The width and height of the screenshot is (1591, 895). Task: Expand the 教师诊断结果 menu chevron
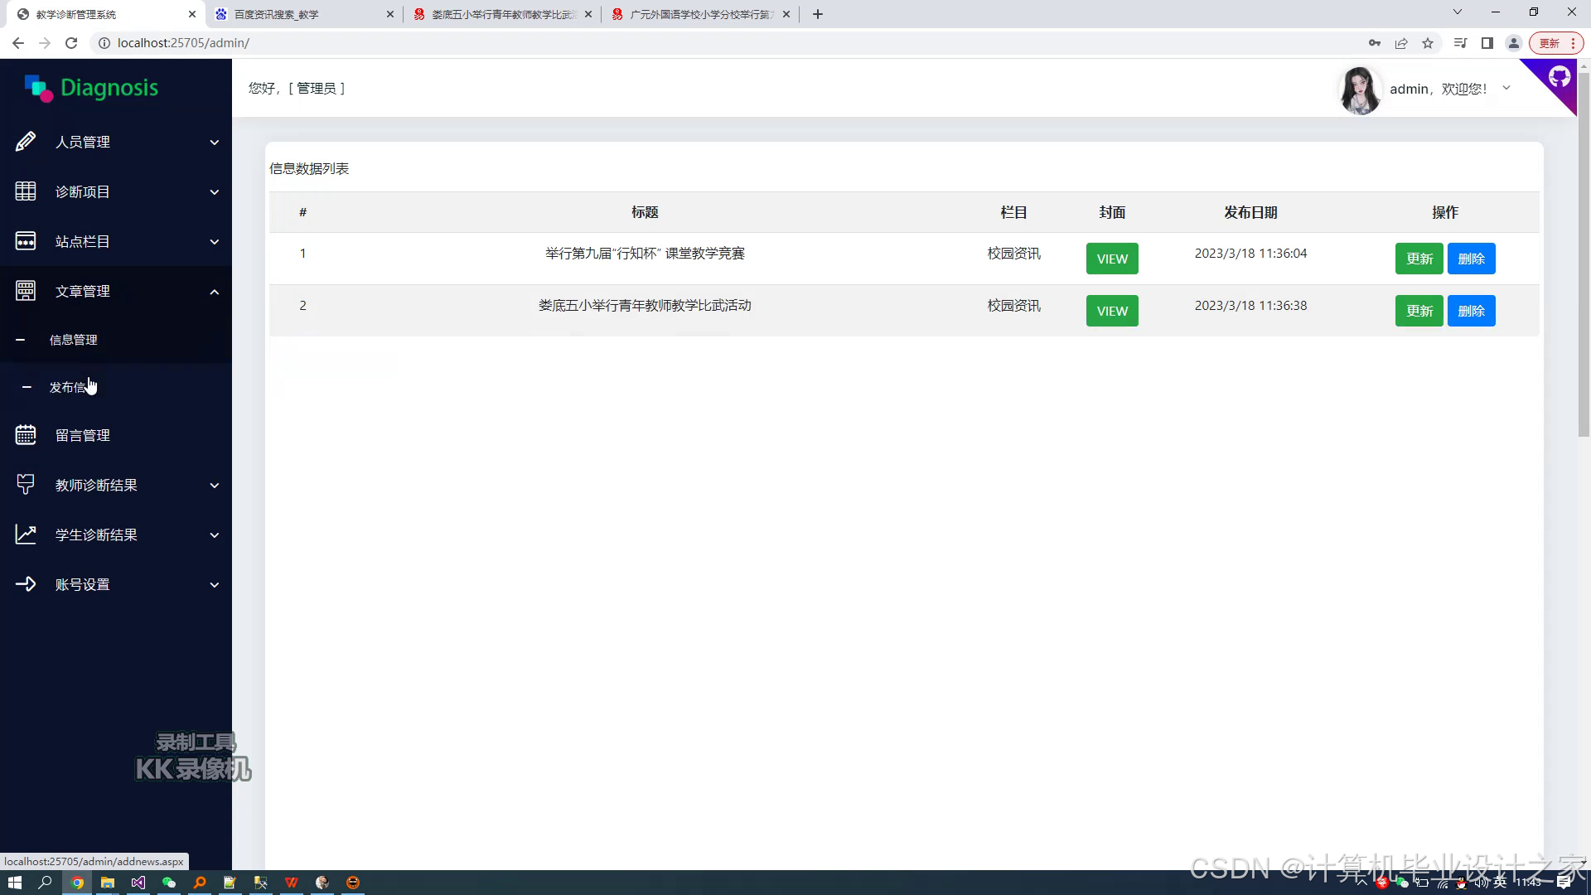pos(215,486)
